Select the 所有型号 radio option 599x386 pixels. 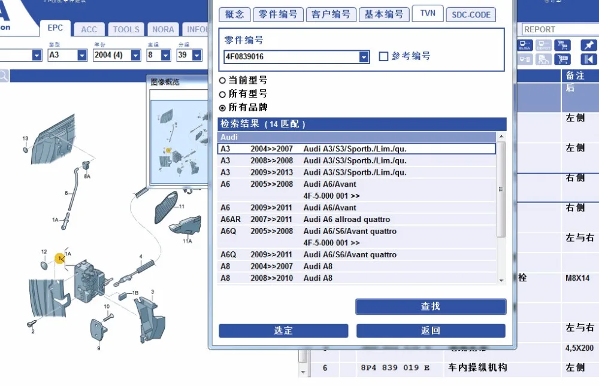pos(222,95)
